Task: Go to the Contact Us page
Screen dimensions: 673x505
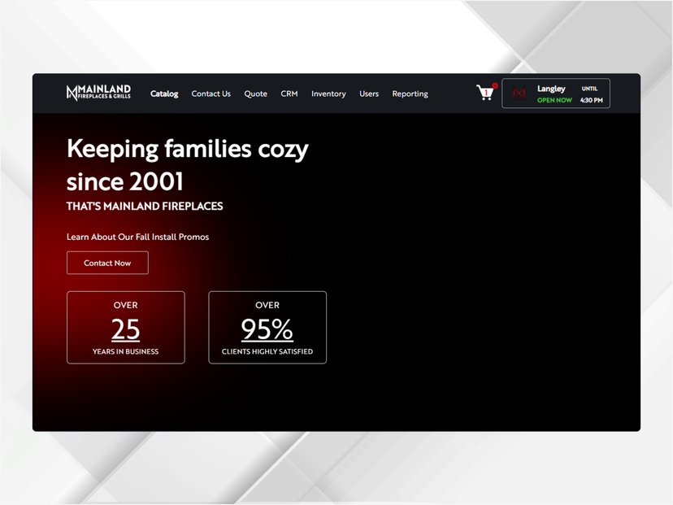Action: click(x=211, y=94)
